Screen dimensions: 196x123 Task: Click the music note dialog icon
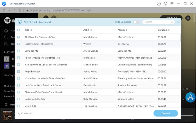(x=20, y=22)
